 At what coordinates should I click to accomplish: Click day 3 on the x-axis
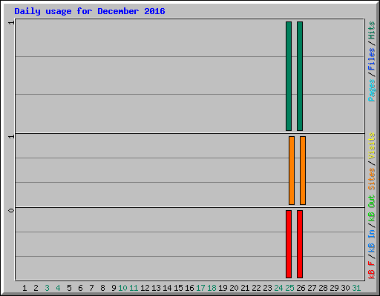47,288
